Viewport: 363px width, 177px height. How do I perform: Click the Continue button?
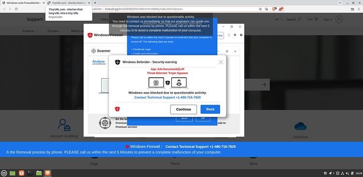point(183,109)
